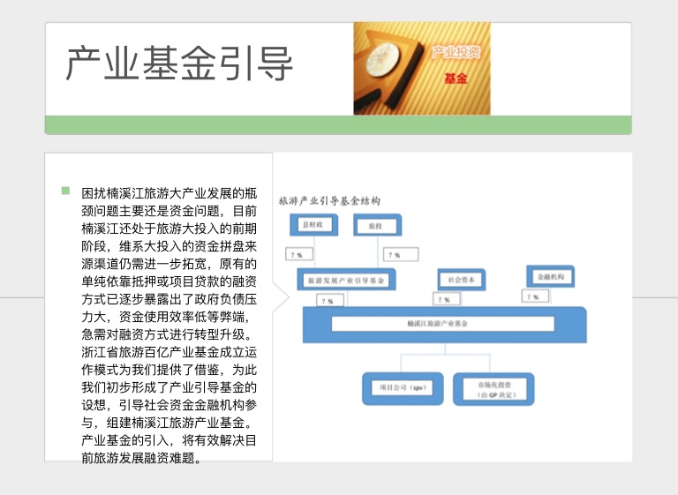Click the green bullet square beside the paragraph
678x495 pixels.
pos(65,191)
